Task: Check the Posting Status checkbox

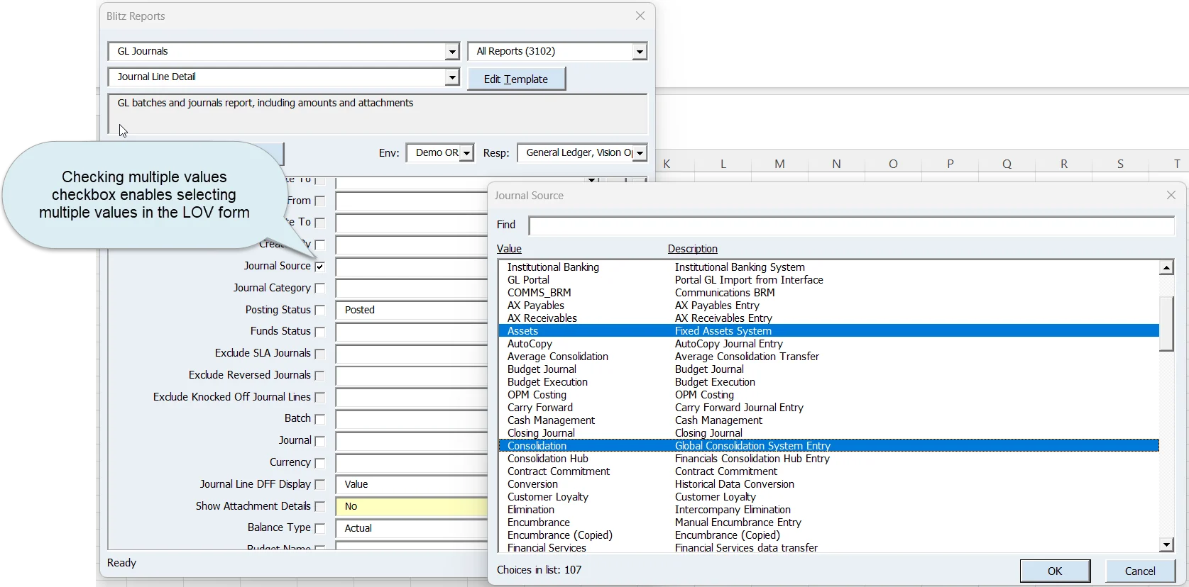Action: click(x=319, y=311)
